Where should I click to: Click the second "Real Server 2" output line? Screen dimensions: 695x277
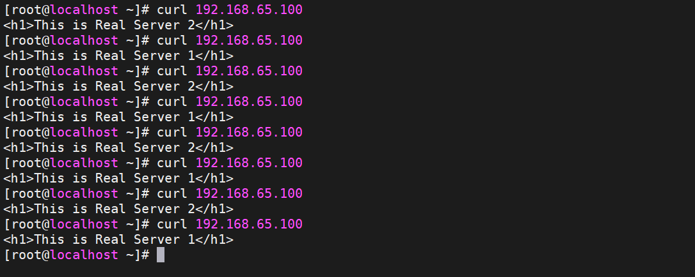tap(118, 86)
